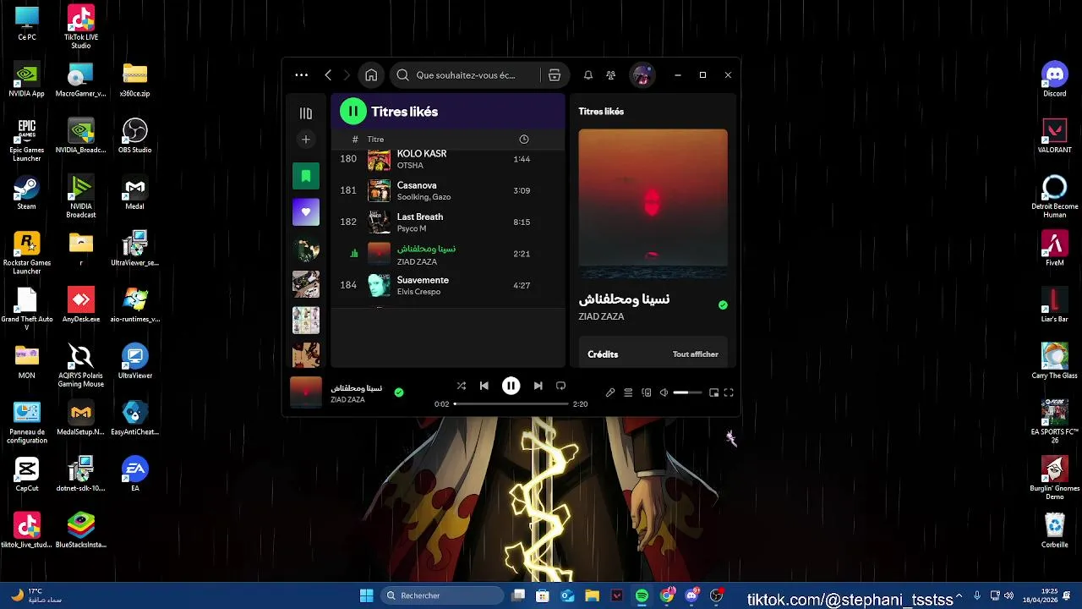Toggle liked checkmark in bottom player bar
This screenshot has height=609, width=1082.
click(399, 392)
